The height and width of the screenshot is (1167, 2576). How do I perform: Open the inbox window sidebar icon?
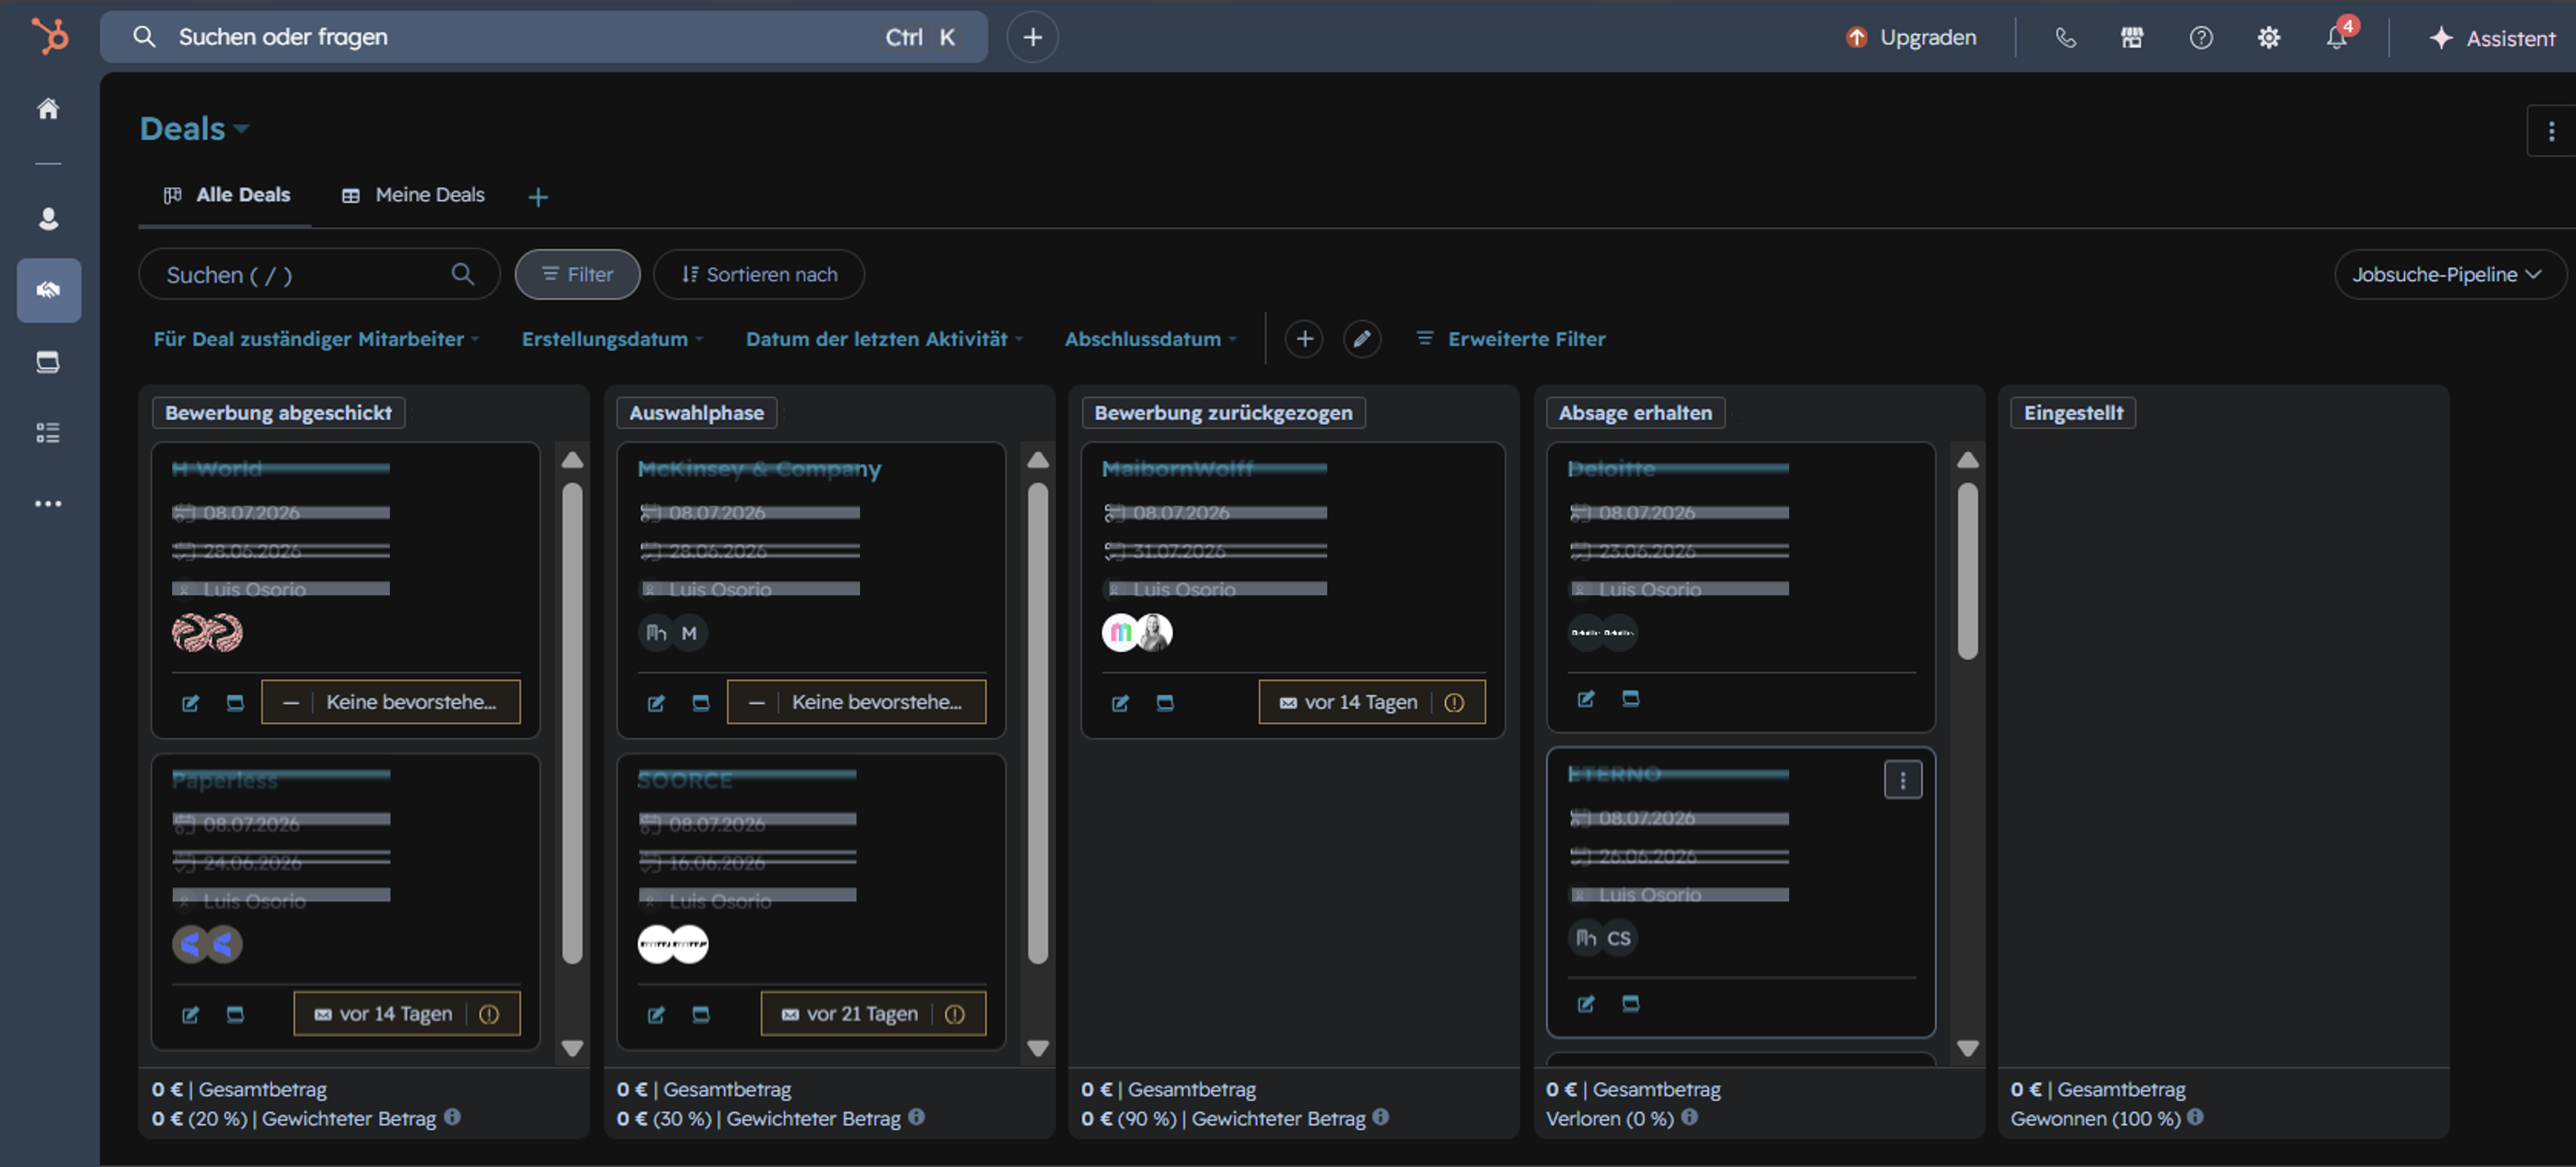pos(48,361)
